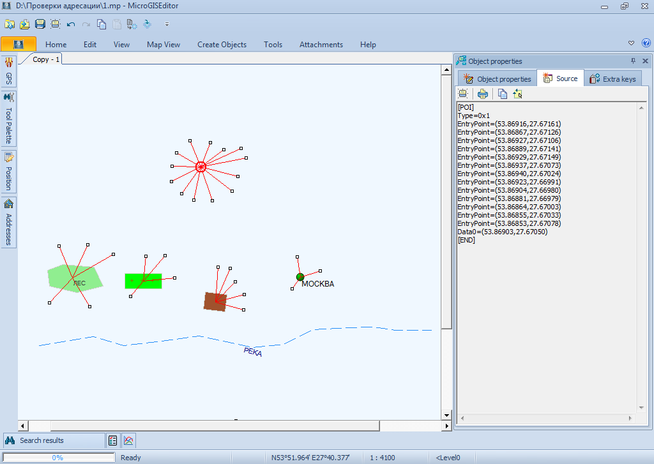
Task: Open the checklist panel icon at bottom
Action: point(113,440)
